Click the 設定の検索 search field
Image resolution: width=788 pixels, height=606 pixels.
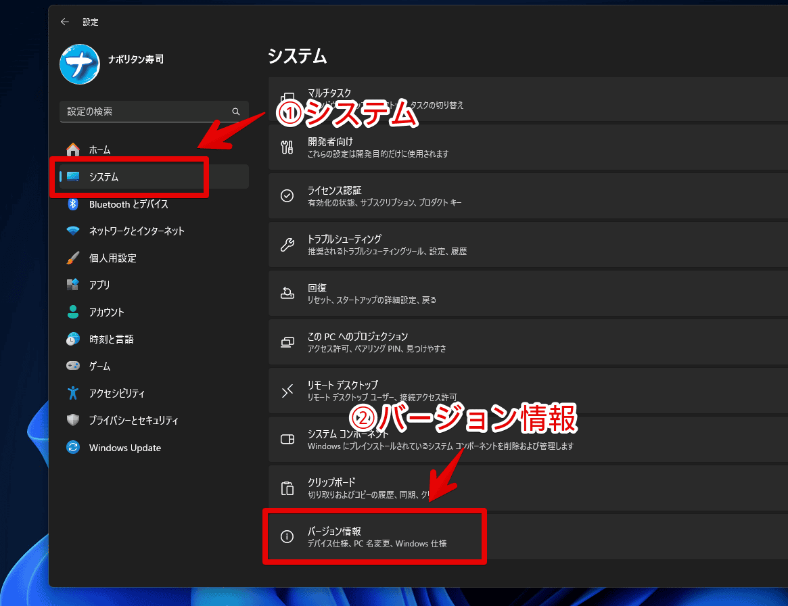click(x=154, y=112)
